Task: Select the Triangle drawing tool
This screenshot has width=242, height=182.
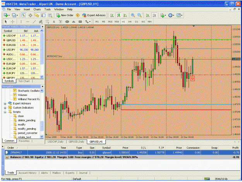Action: [x=74, y=22]
